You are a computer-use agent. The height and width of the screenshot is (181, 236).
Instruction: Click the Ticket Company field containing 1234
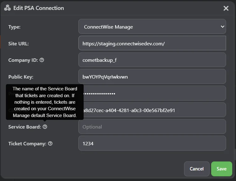coord(152,143)
